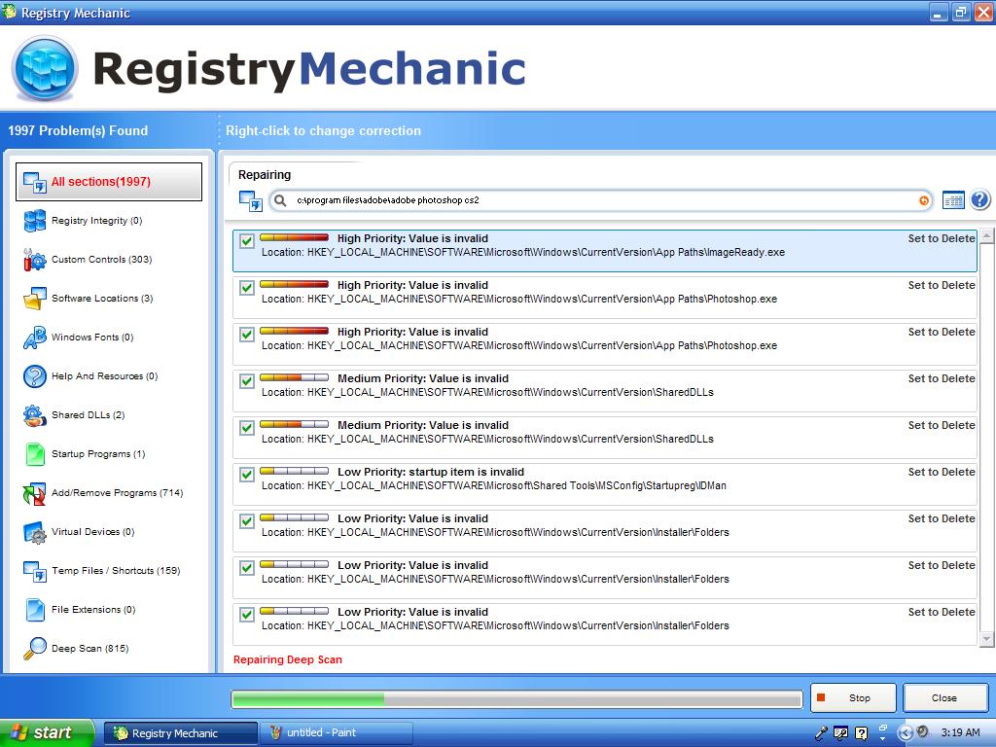This screenshot has height=747, width=996.
Task: Uncheck first Installer\Folders low priority item
Action: click(x=247, y=521)
